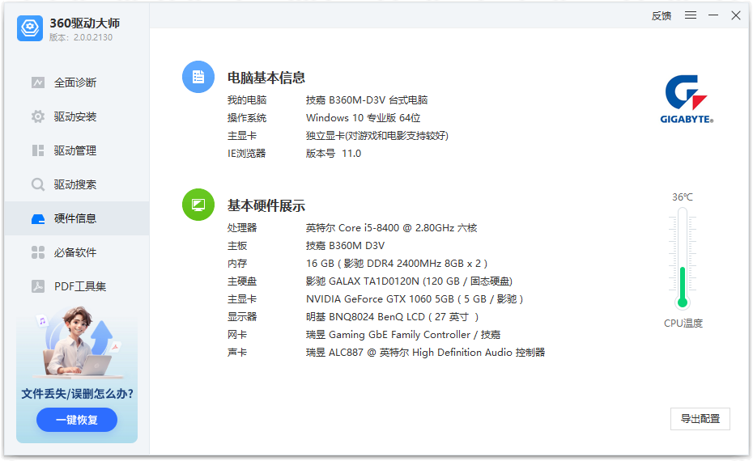Click the IE version 版本号 11.0 value
The image size is (753, 461).
pos(334,154)
